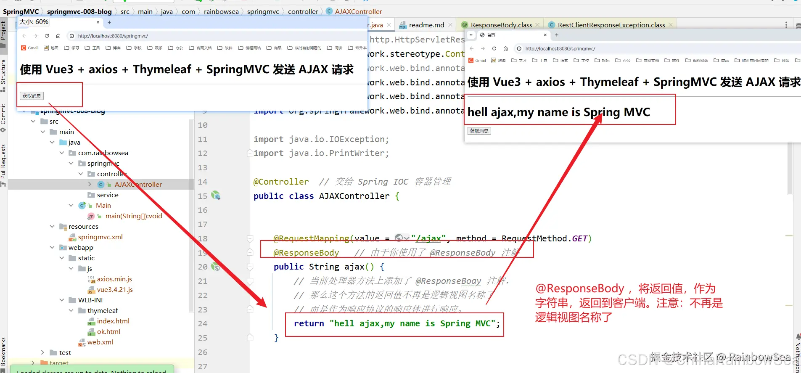
Task: Open 地图 bookmark in the 首页 browser window
Action: [498, 61]
